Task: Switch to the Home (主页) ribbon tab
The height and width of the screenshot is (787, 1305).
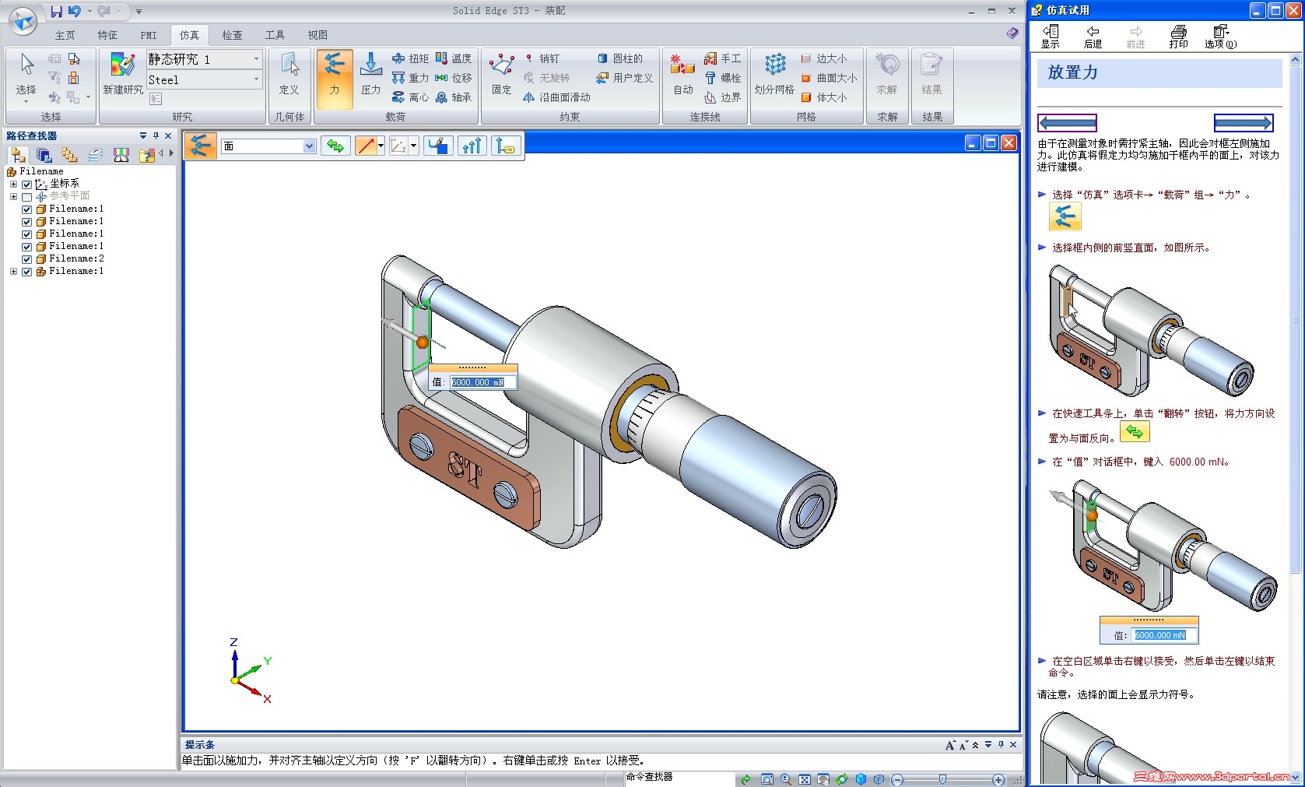Action: 65,35
